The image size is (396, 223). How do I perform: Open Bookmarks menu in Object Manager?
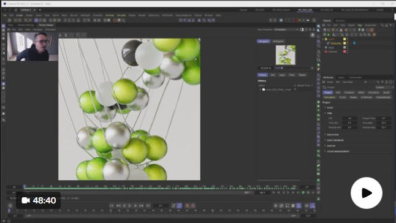pyautogui.click(x=370, y=25)
